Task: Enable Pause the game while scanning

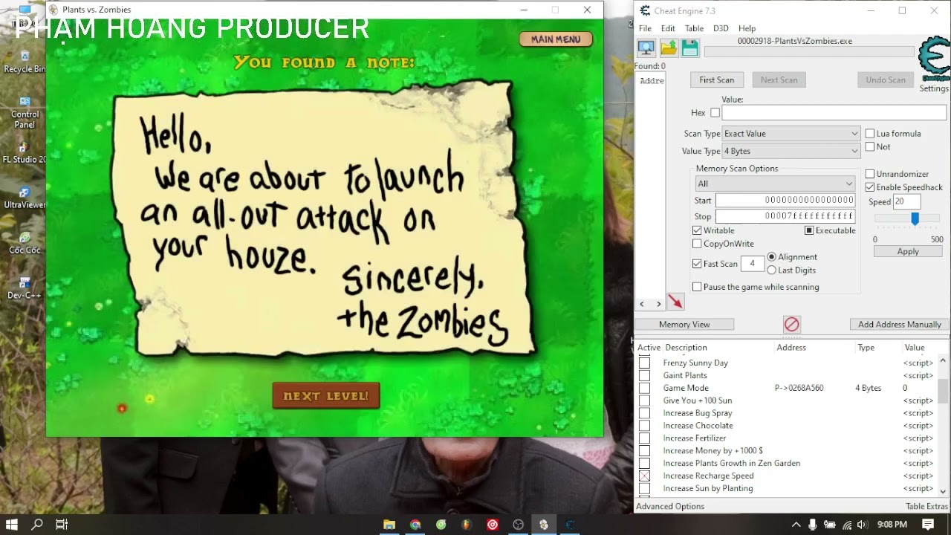Action: coord(697,287)
